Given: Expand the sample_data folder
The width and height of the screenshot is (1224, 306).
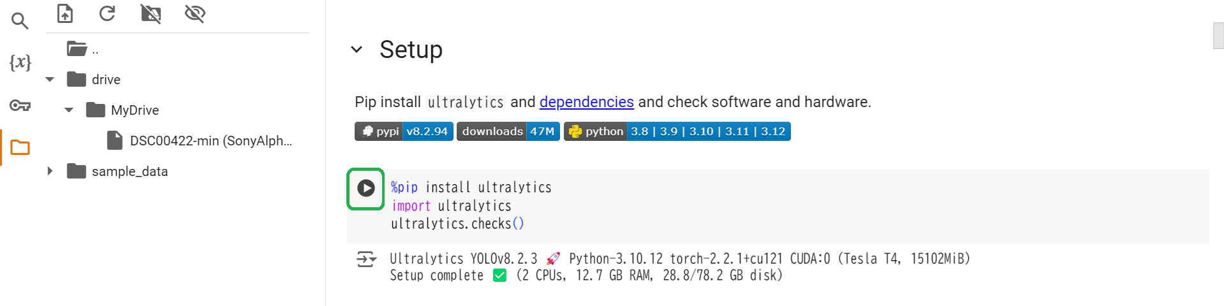Looking at the screenshot, I should tap(50, 171).
